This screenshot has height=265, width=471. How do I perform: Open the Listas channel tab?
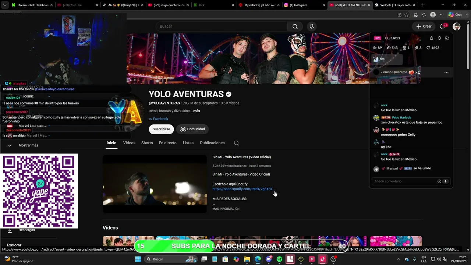coord(188,143)
